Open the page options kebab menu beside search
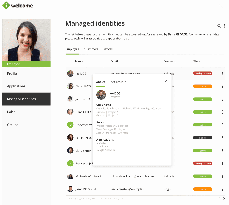The height and width of the screenshot is (205, 229). point(224,26)
